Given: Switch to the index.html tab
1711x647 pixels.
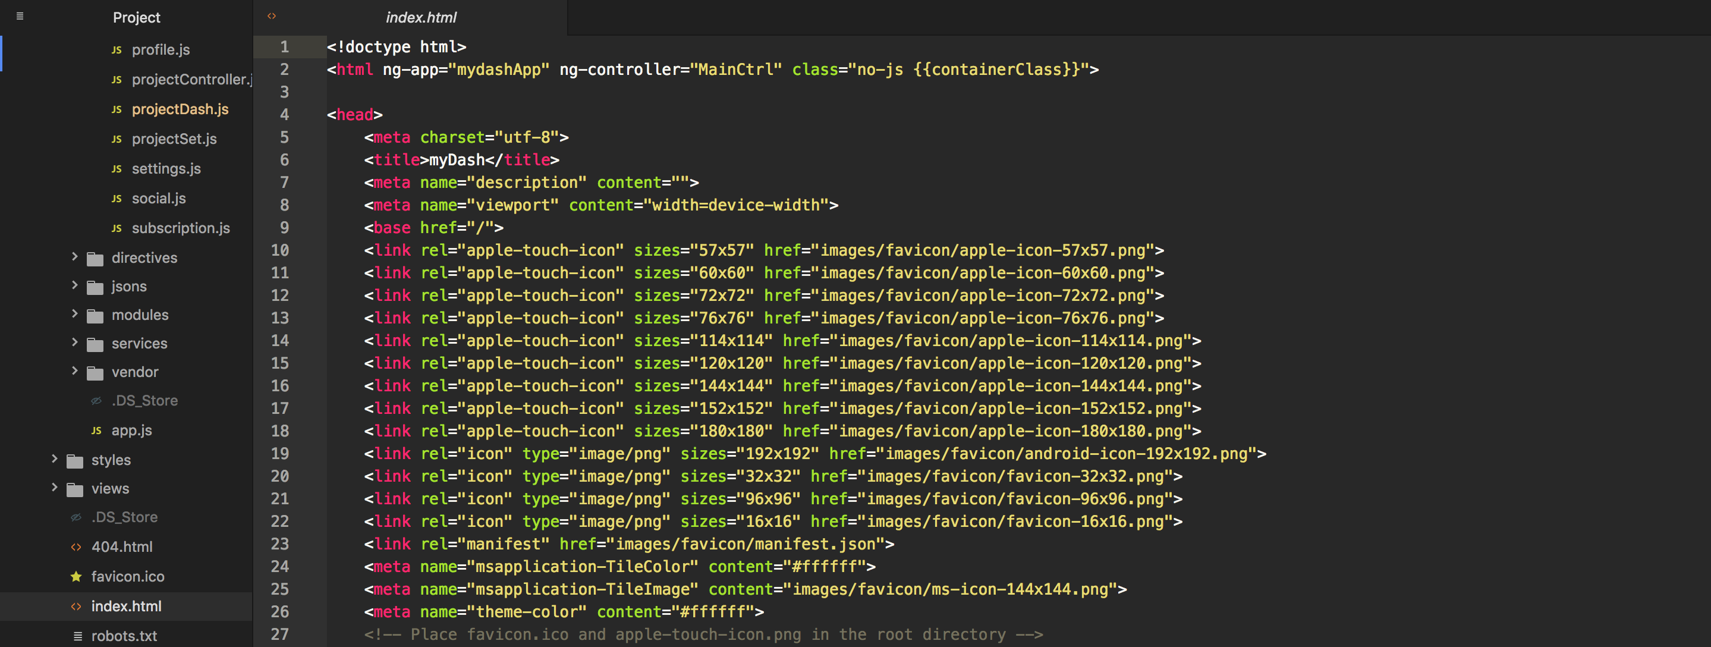Looking at the screenshot, I should (x=421, y=17).
